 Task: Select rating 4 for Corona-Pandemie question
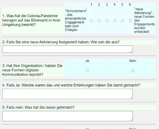tap(115, 21)
